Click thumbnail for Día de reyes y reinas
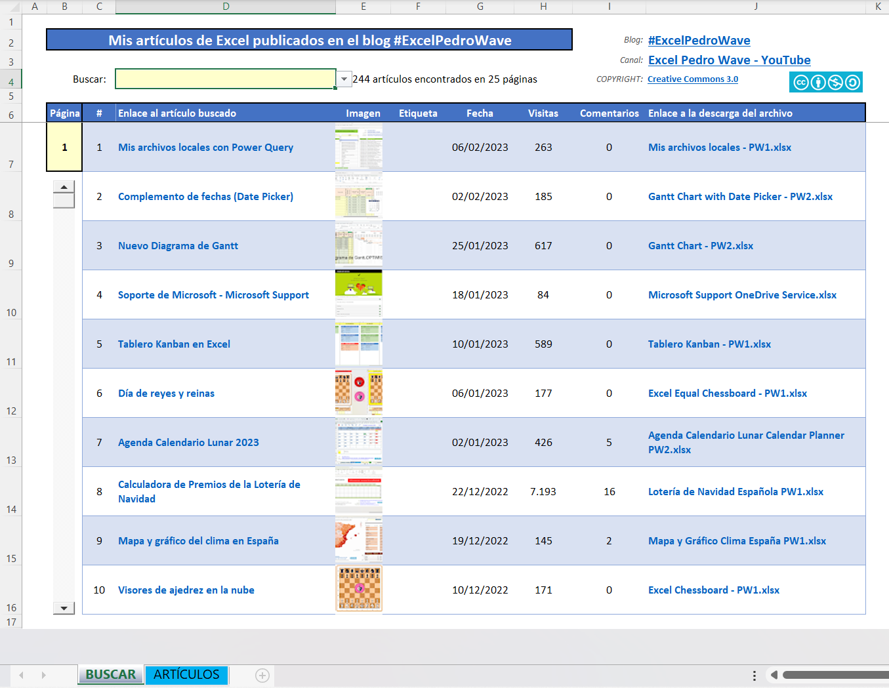The height and width of the screenshot is (688, 889). click(359, 393)
